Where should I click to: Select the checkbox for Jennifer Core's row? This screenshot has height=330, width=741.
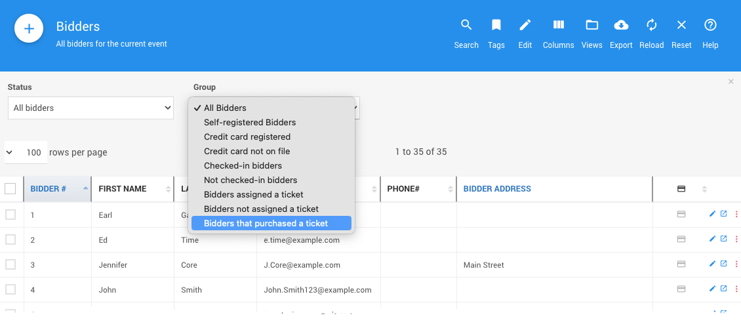click(10, 264)
